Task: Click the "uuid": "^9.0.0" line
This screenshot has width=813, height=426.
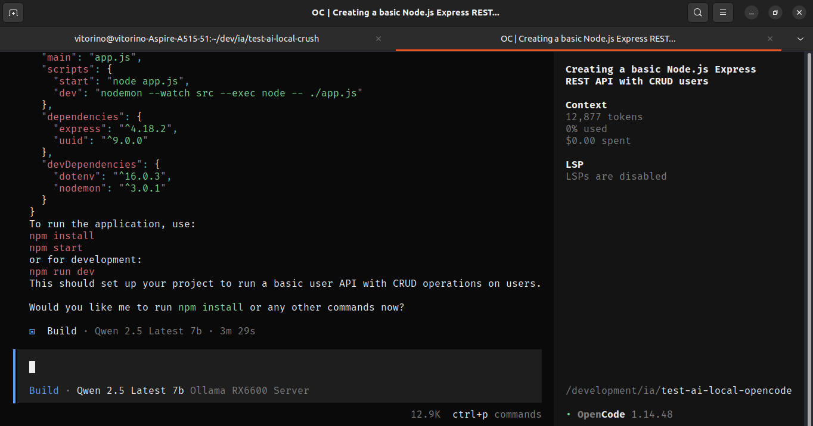Action: coord(101,140)
